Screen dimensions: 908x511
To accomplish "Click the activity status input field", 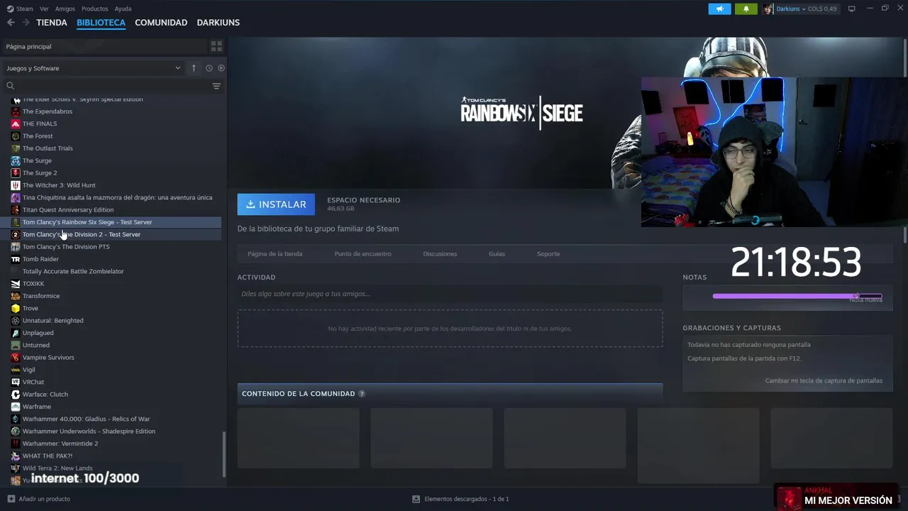I will coord(450,294).
